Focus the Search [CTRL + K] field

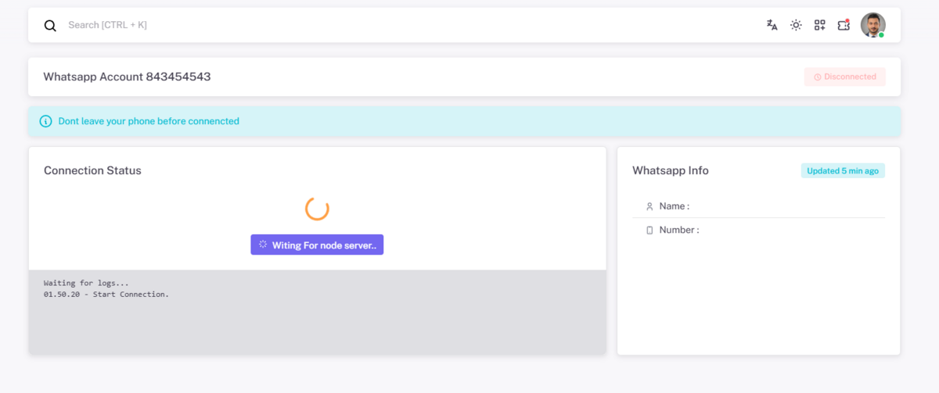point(407,25)
